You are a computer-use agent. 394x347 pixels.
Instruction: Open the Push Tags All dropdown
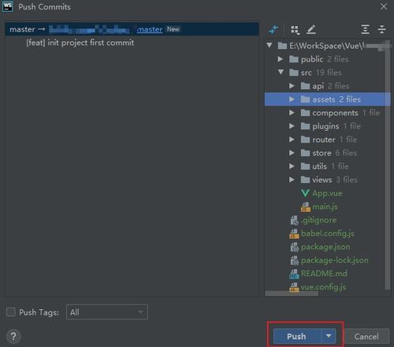(x=107, y=312)
